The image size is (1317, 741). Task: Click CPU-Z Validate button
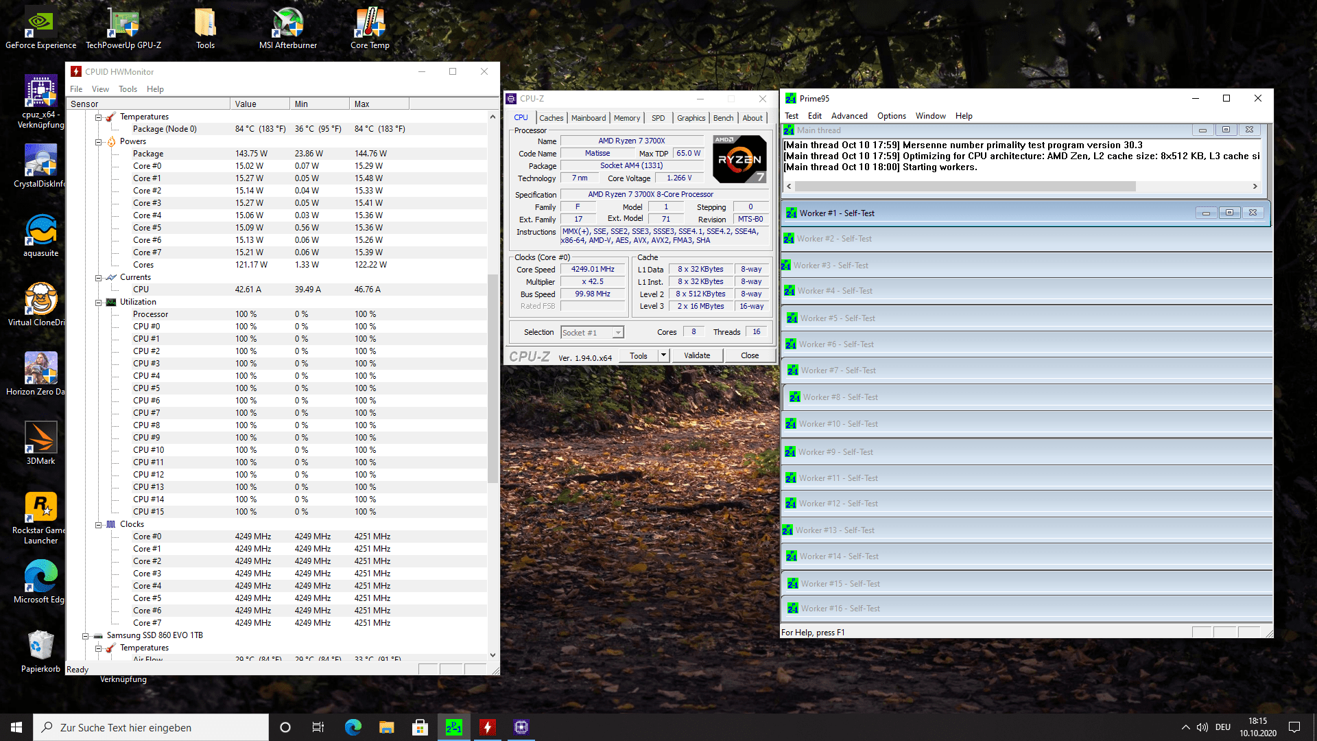pyautogui.click(x=696, y=355)
